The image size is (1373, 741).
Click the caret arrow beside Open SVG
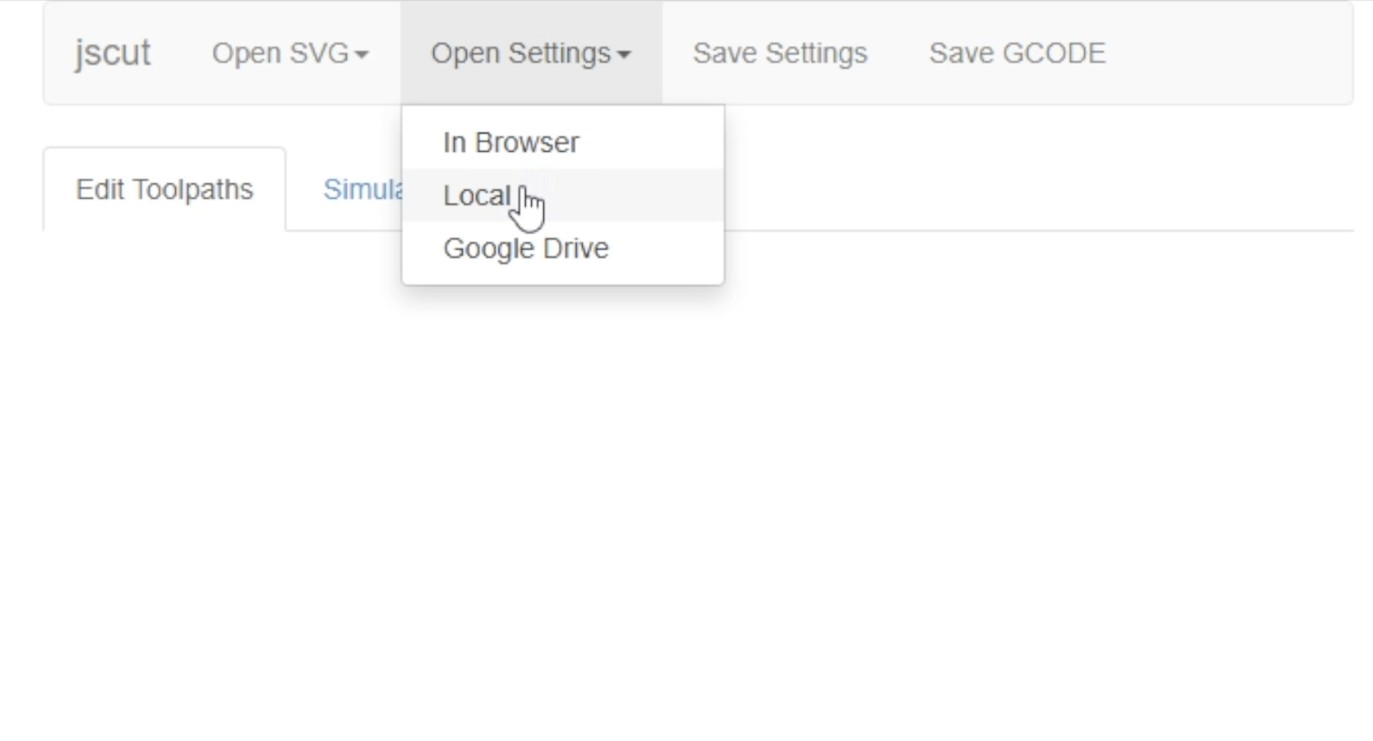361,54
